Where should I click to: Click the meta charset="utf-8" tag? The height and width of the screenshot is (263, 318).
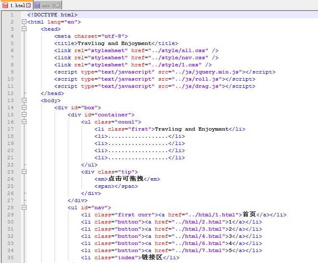(91, 37)
